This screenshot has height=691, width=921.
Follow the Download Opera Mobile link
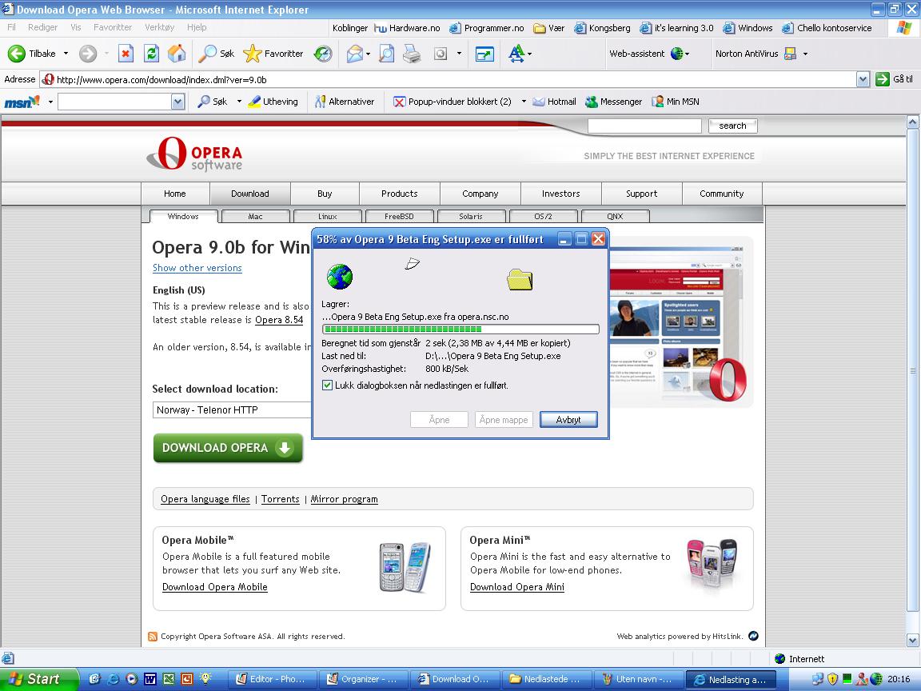click(215, 587)
